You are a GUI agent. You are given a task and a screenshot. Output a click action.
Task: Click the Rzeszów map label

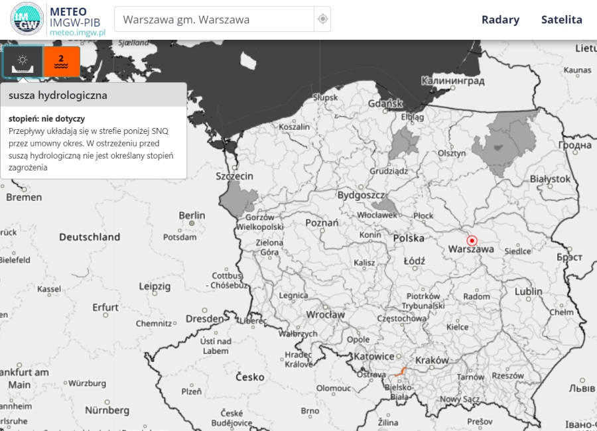(507, 376)
